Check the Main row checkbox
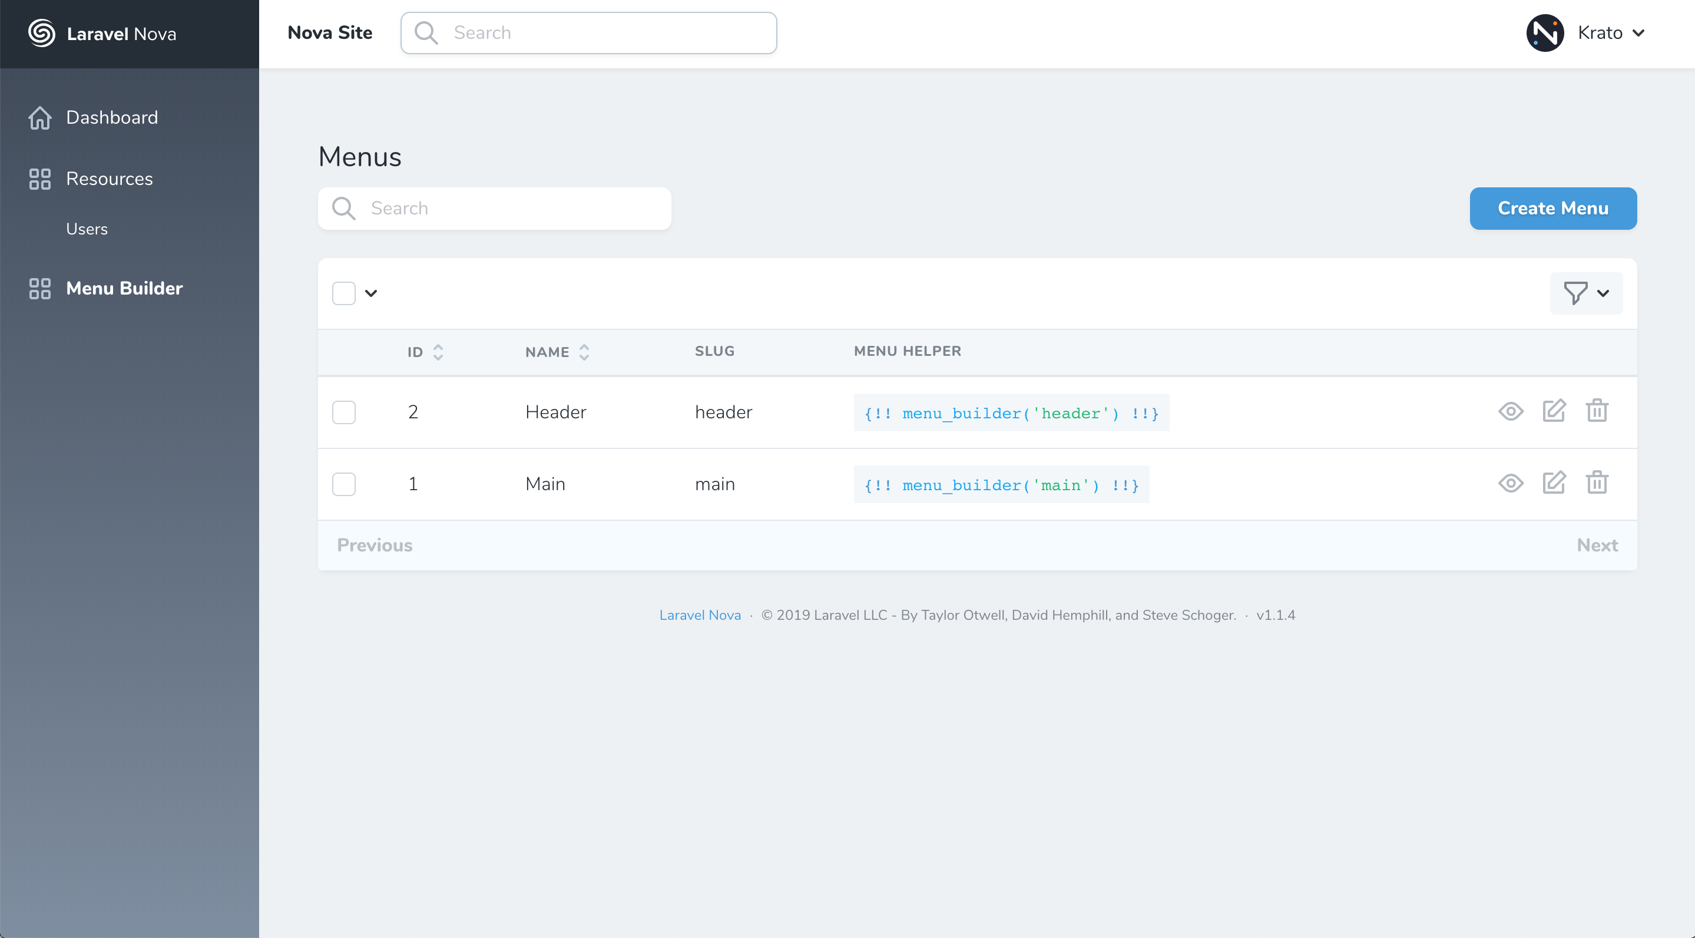The width and height of the screenshot is (1695, 938). coord(343,484)
